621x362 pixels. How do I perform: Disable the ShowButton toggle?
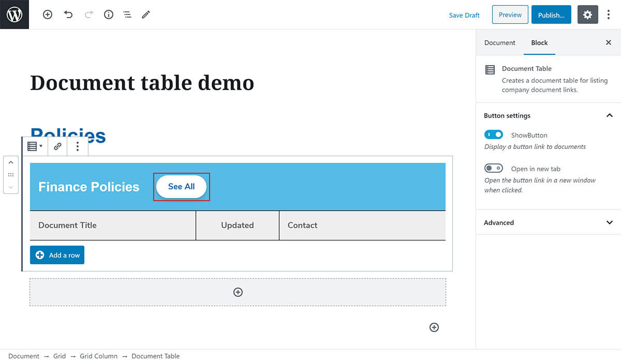pos(493,134)
